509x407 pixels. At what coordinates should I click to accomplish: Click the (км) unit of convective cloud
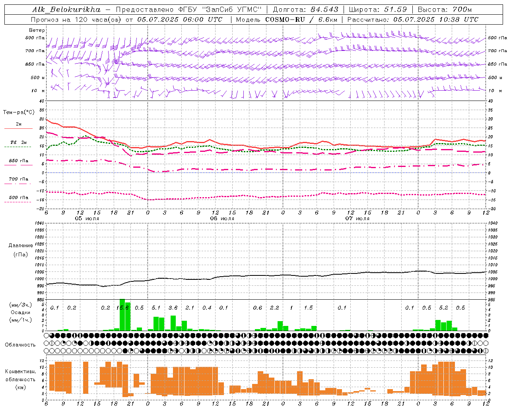pyautogui.click(x=20, y=387)
